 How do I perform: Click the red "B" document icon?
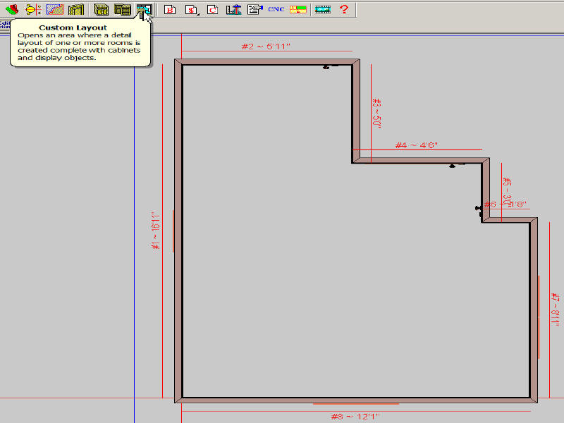[169, 10]
